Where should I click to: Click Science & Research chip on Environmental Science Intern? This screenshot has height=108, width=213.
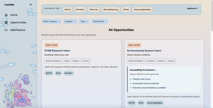136,61
